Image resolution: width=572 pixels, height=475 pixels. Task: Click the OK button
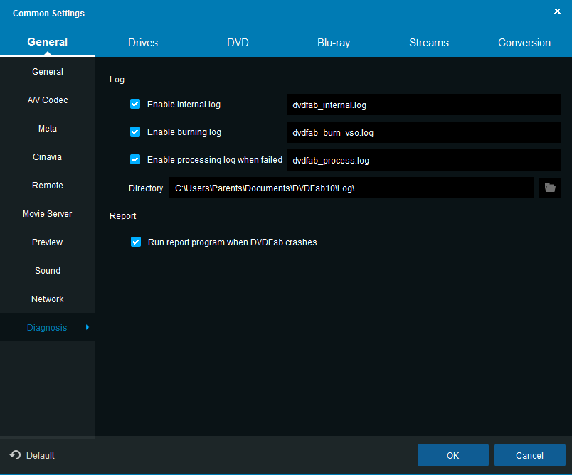[452, 455]
